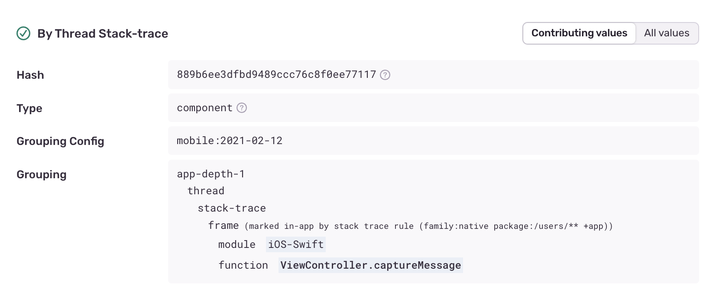Click the success check icon before the heading
The height and width of the screenshot is (302, 713).
pyautogui.click(x=24, y=32)
